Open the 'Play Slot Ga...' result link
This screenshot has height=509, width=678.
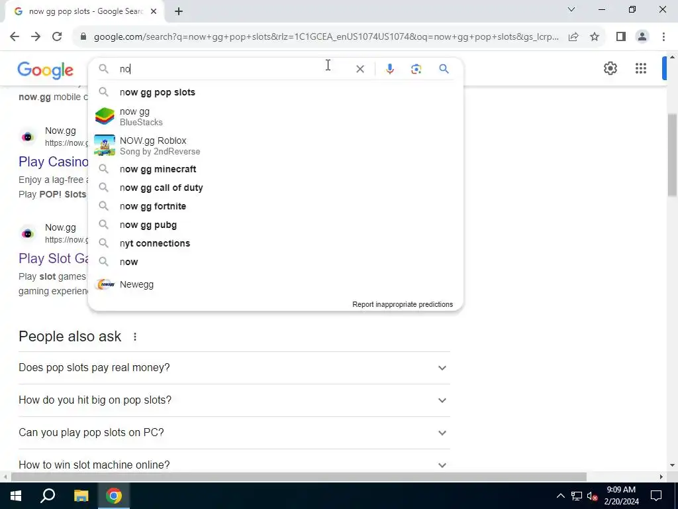tap(53, 258)
